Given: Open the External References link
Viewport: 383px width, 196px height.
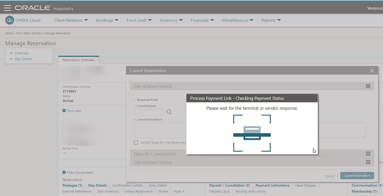Looking at the screenshot, I should (x=77, y=192).
